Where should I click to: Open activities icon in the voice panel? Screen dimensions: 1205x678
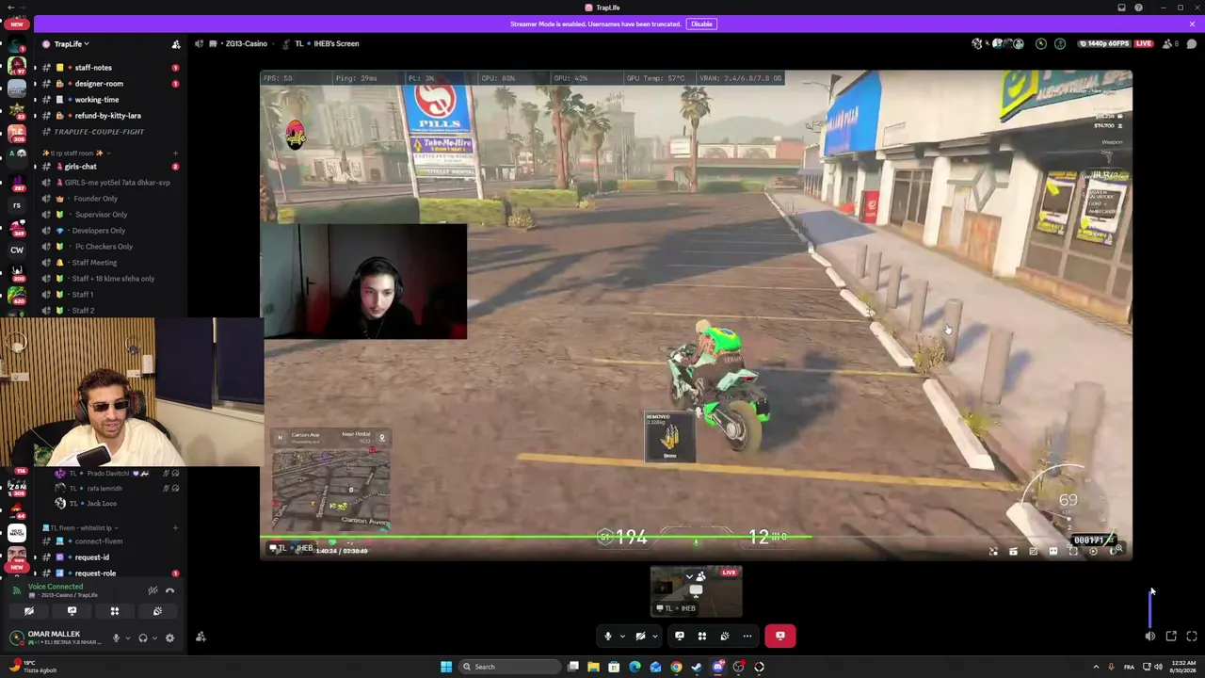click(x=115, y=611)
